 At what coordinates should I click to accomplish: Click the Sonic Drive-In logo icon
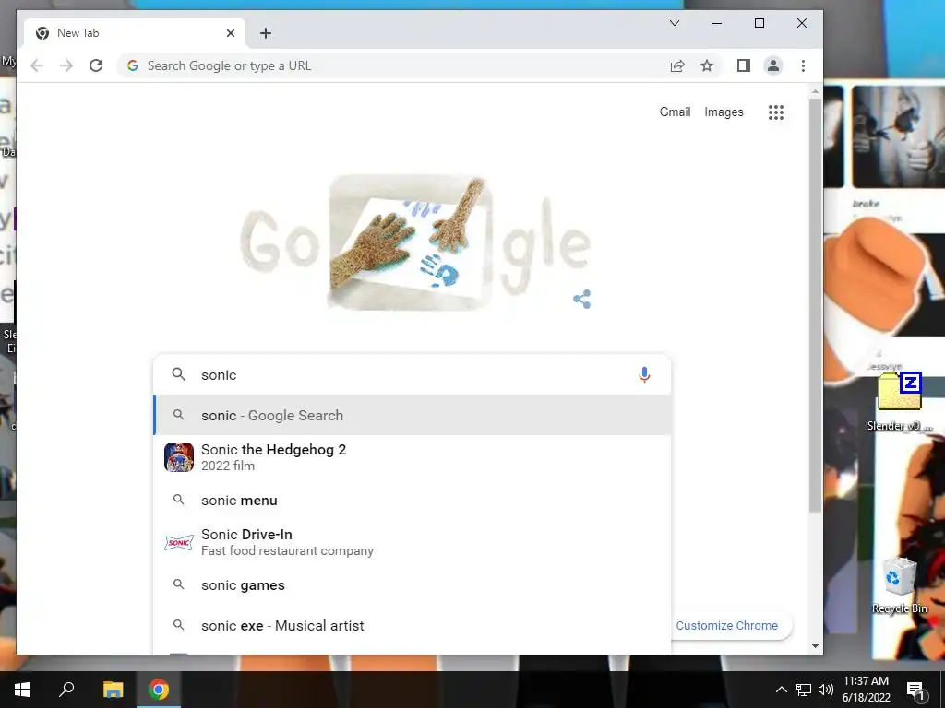point(179,542)
